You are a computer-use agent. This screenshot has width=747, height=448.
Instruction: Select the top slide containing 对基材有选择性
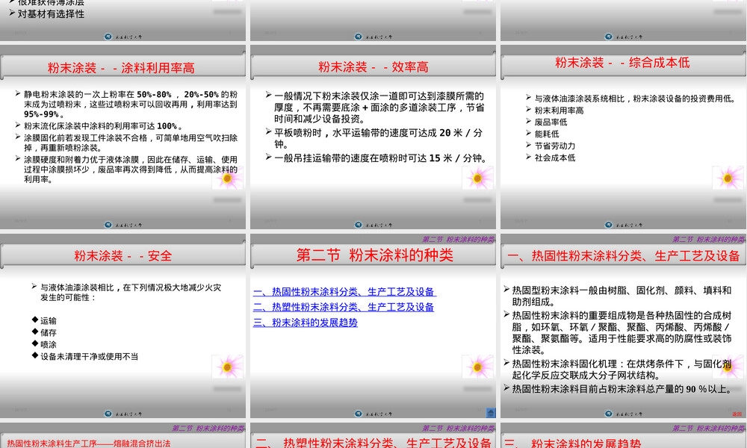[123, 20]
